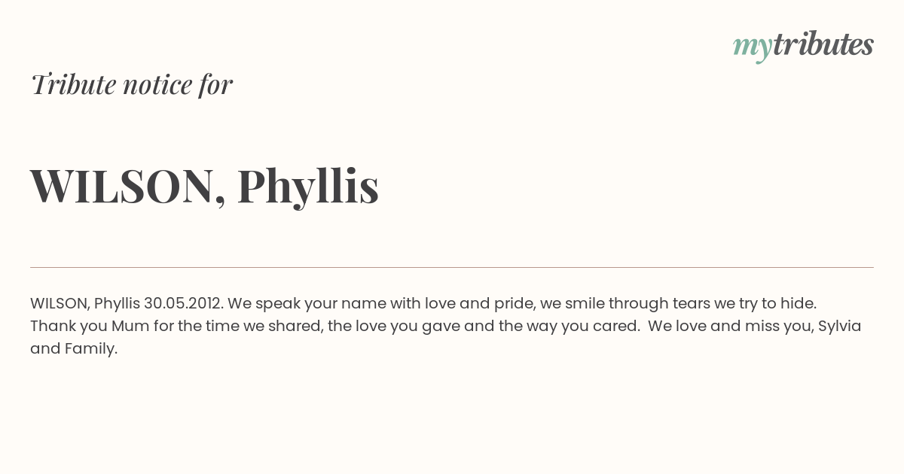The image size is (904, 474).
Task: Click the dark "tributes" part of logo
Action: click(823, 44)
